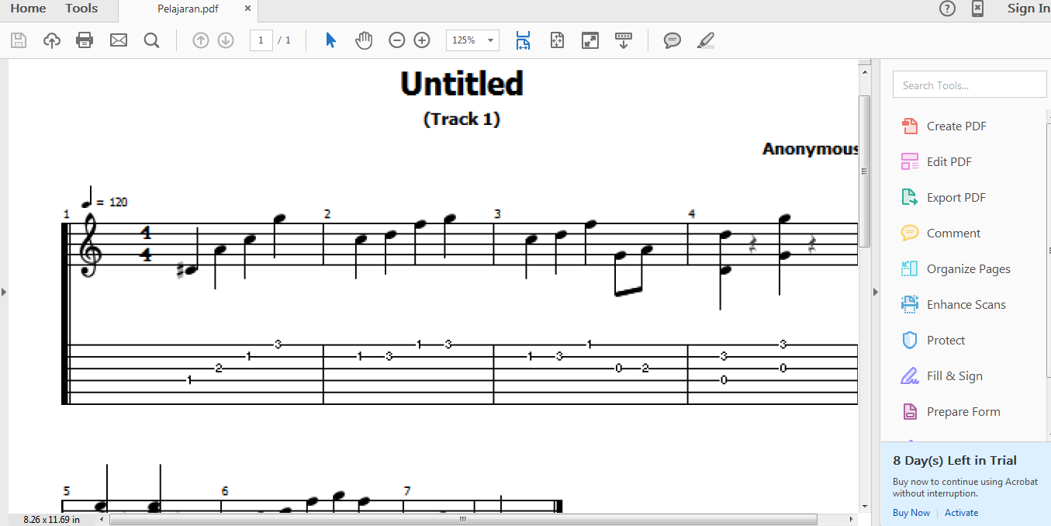Click the Untitled title text
1051x526 pixels.
pyautogui.click(x=462, y=83)
